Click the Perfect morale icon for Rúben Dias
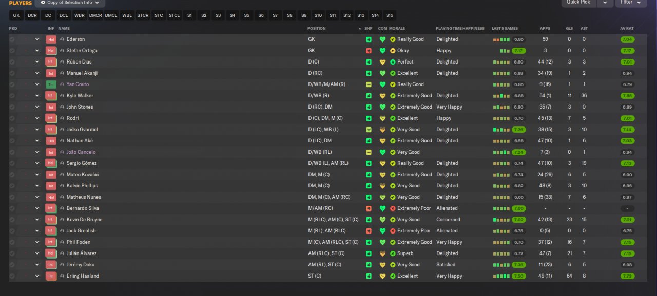 click(x=393, y=62)
